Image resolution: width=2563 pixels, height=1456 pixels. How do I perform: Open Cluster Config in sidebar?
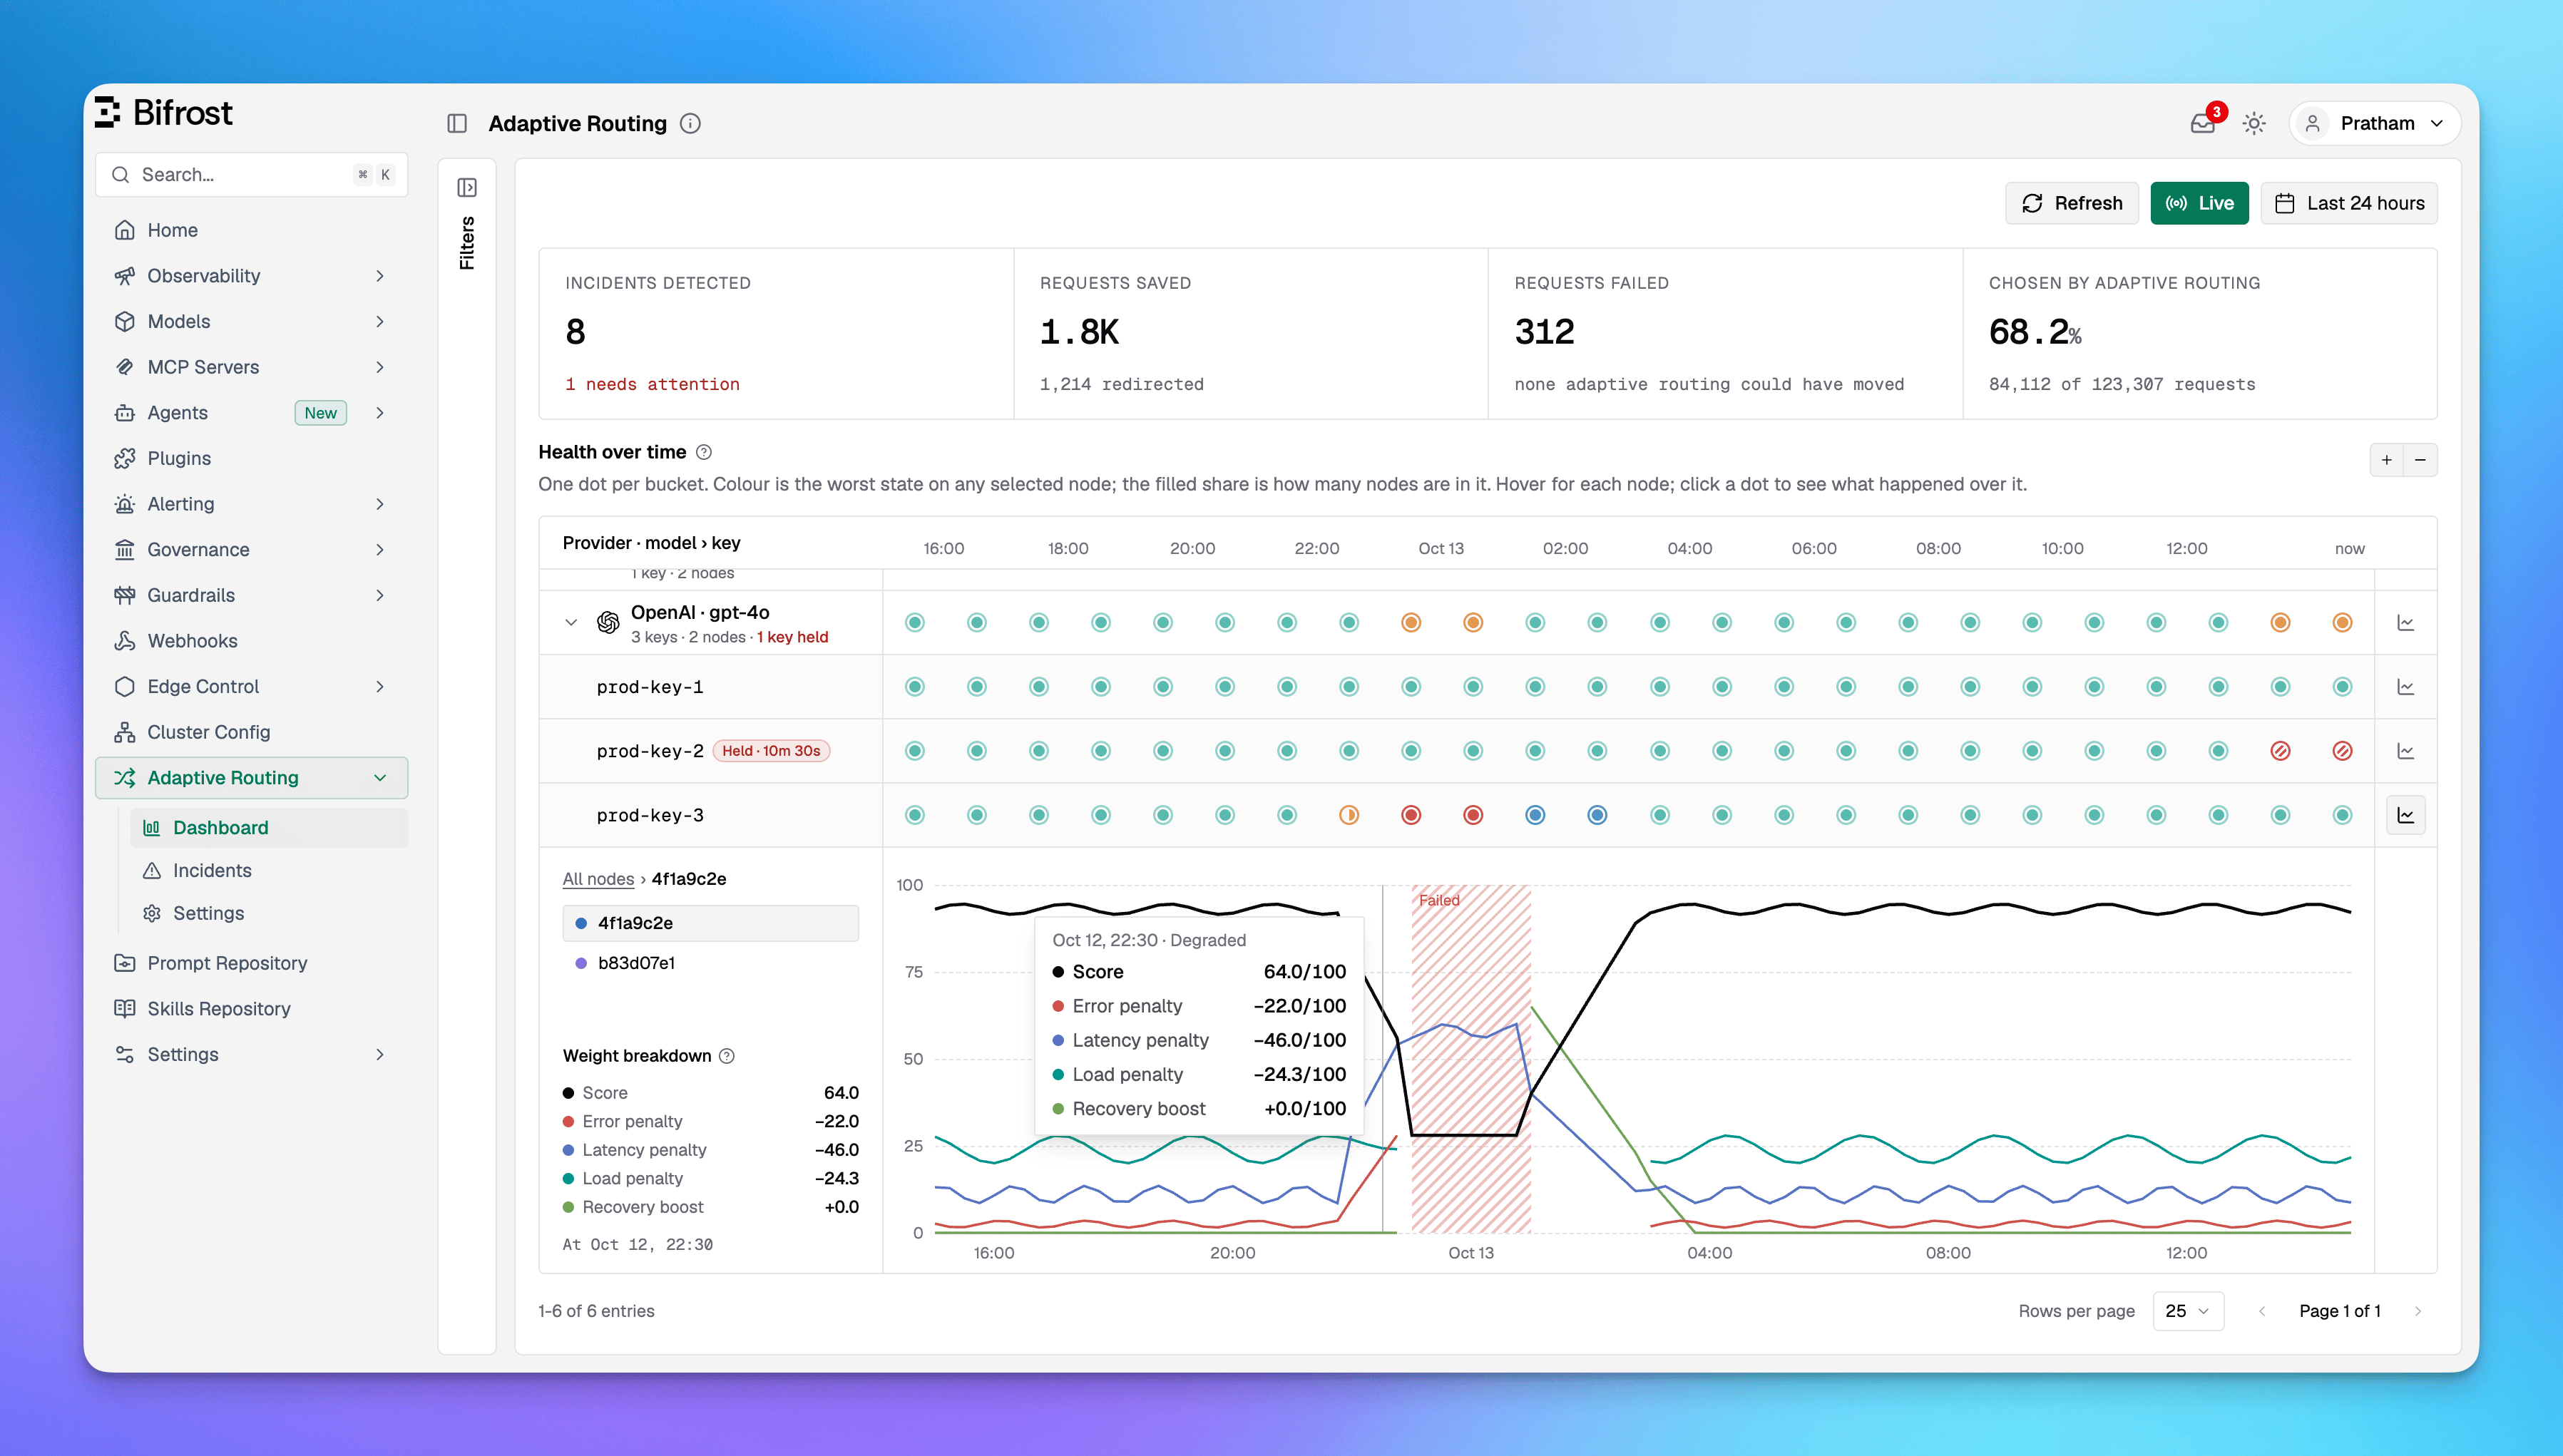(x=251, y=732)
